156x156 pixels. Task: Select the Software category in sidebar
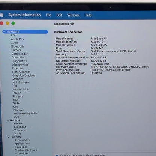(16, 137)
